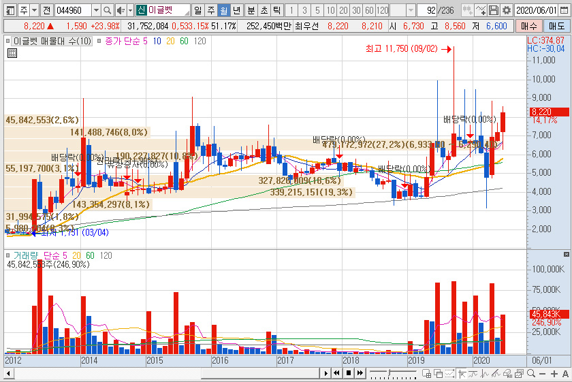Screen dimensions: 572x382
Task: Open the custom interval dropdown
Action: tap(411, 10)
